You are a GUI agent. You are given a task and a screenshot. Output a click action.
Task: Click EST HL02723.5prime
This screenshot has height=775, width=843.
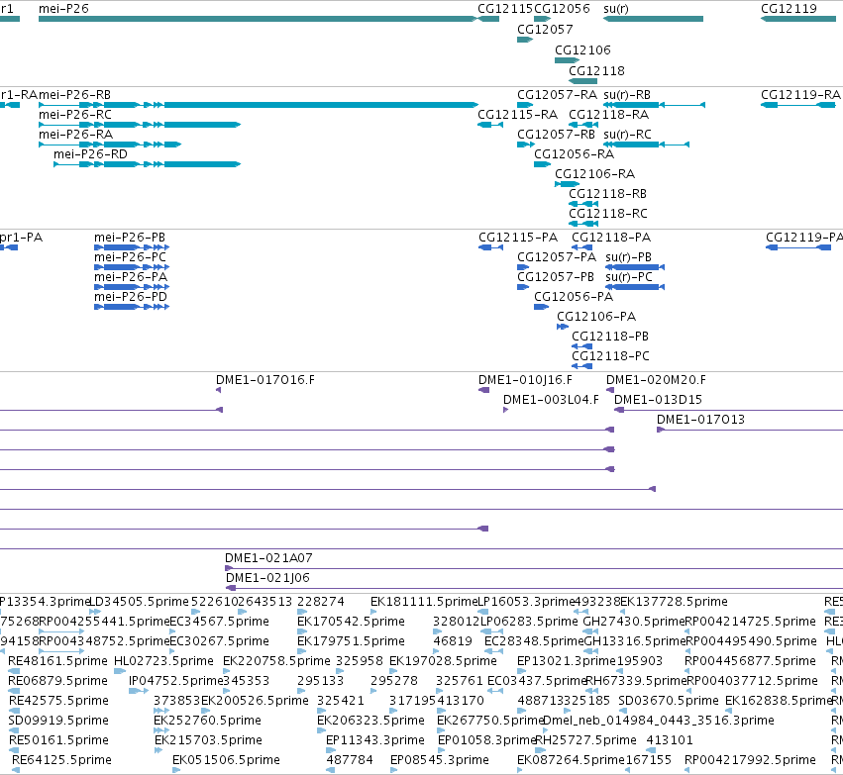click(164, 660)
